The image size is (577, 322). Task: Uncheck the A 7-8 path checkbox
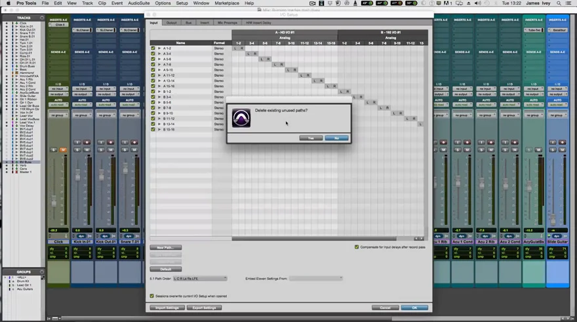coord(153,64)
